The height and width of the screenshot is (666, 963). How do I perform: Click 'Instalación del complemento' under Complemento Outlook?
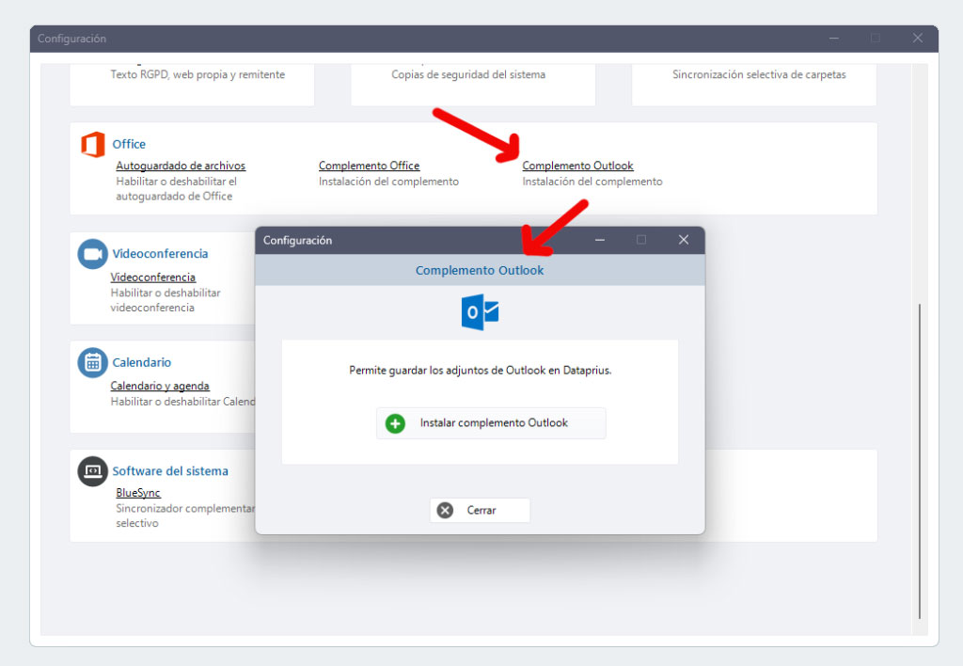tap(592, 182)
